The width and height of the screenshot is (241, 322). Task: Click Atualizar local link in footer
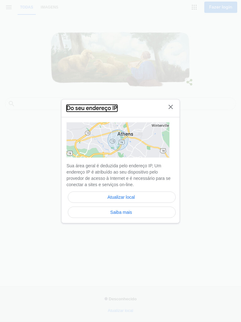[120, 310]
